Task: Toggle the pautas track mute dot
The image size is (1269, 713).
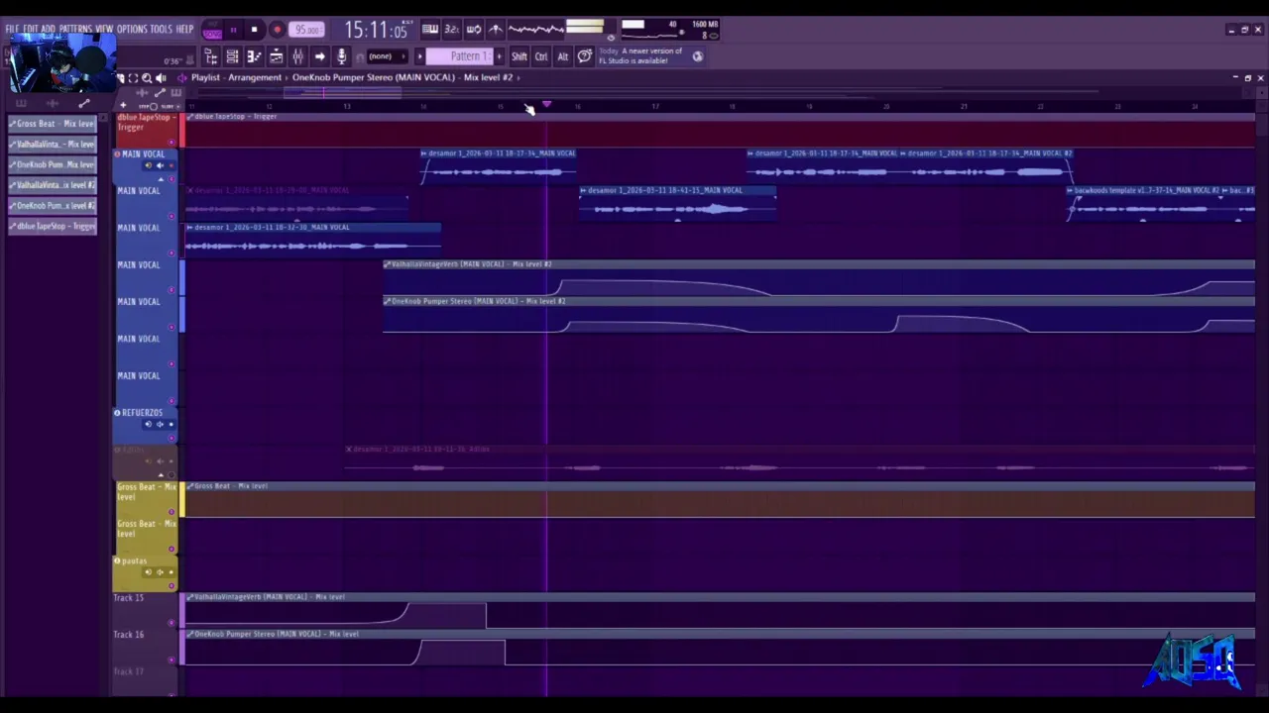Action: coord(172,585)
